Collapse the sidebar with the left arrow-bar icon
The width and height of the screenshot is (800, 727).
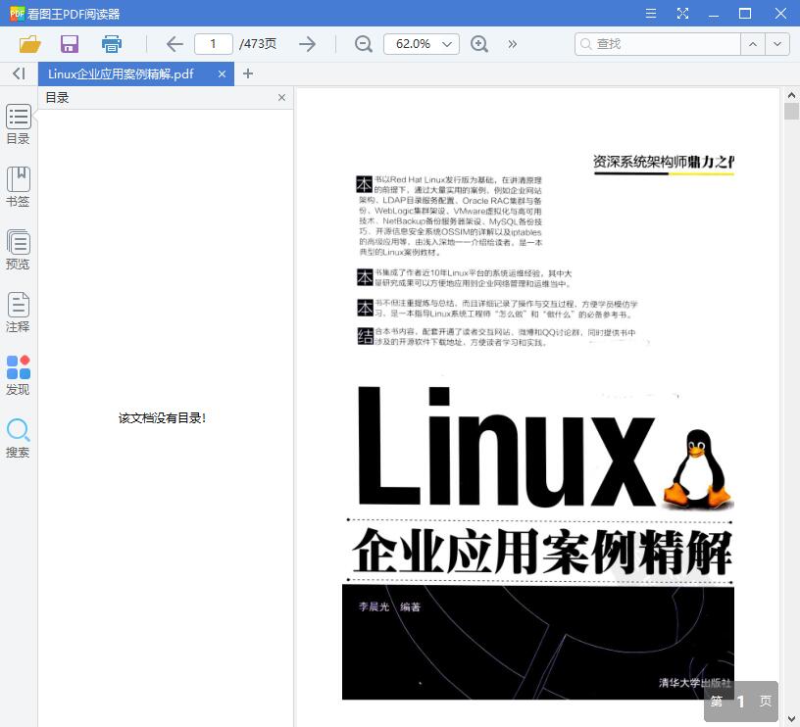19,73
